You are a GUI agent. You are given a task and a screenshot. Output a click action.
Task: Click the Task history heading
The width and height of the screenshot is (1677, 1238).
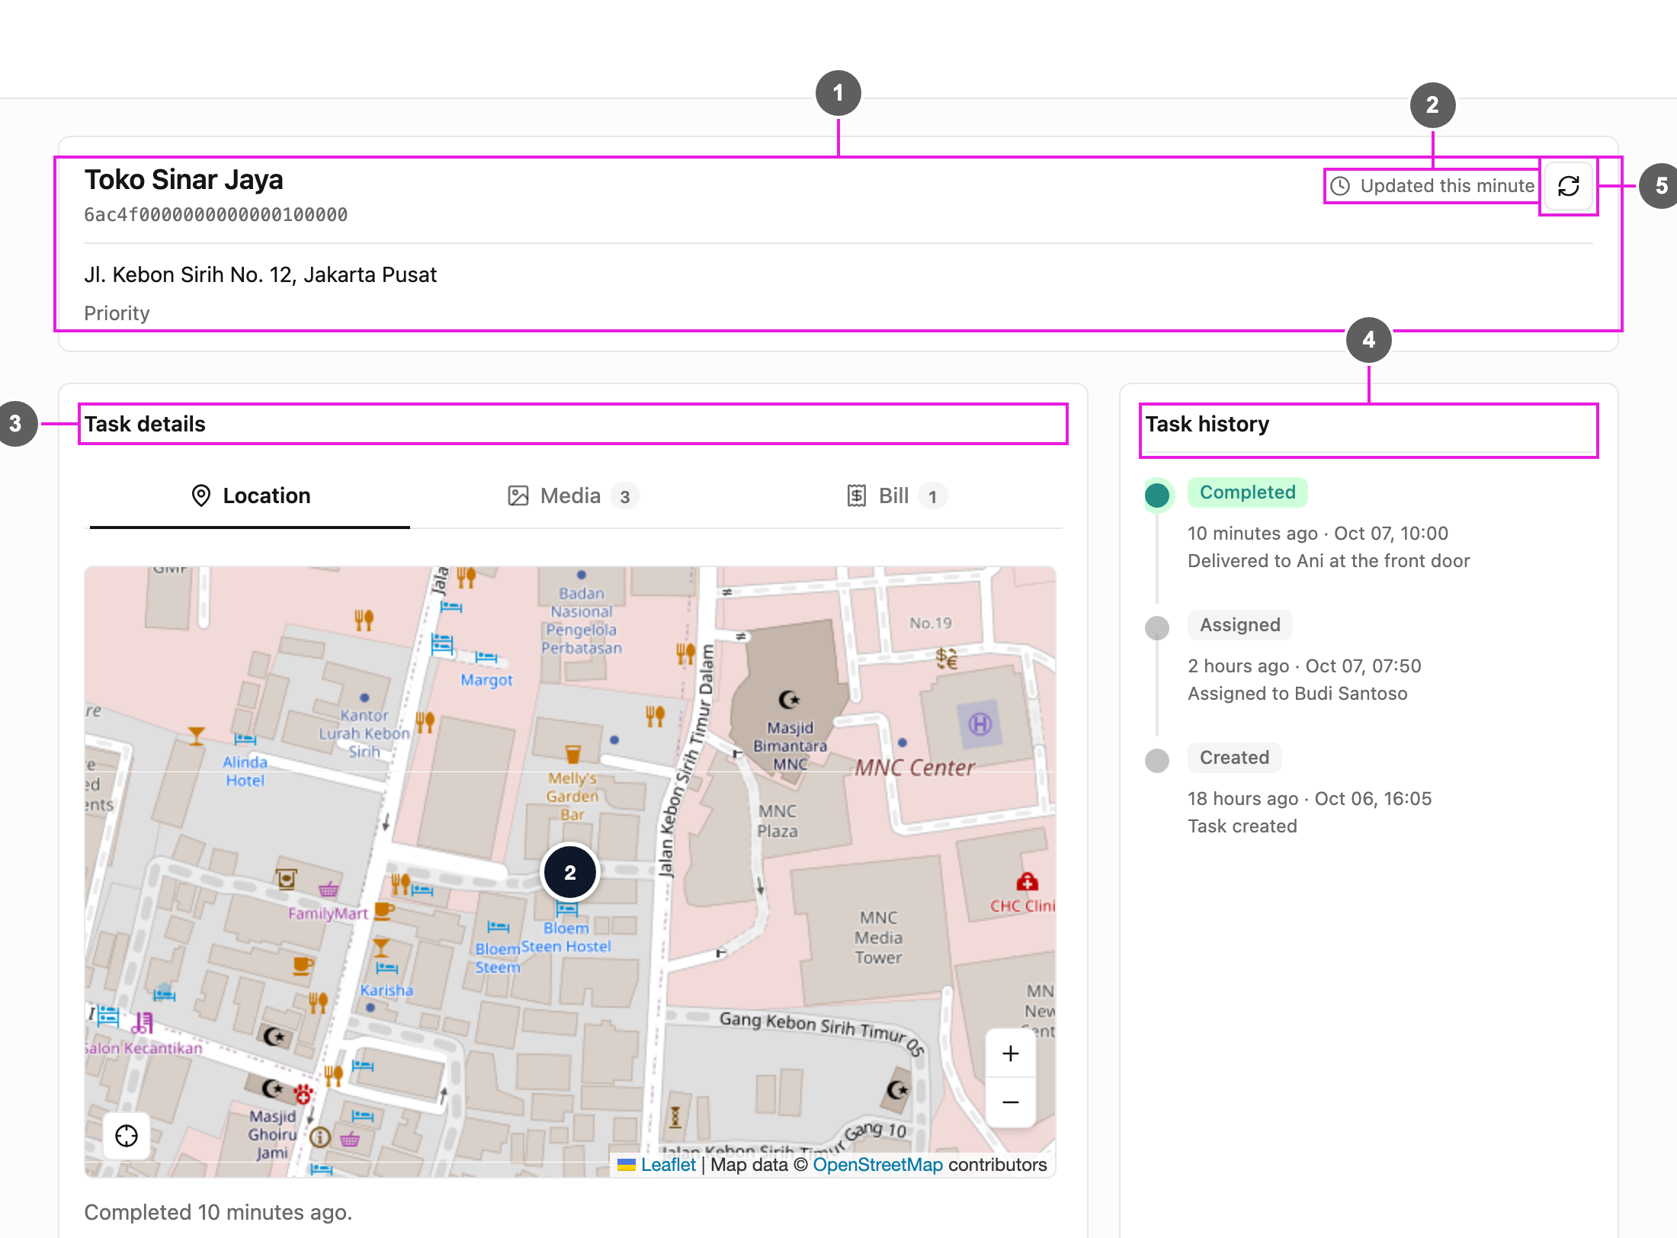[1207, 424]
